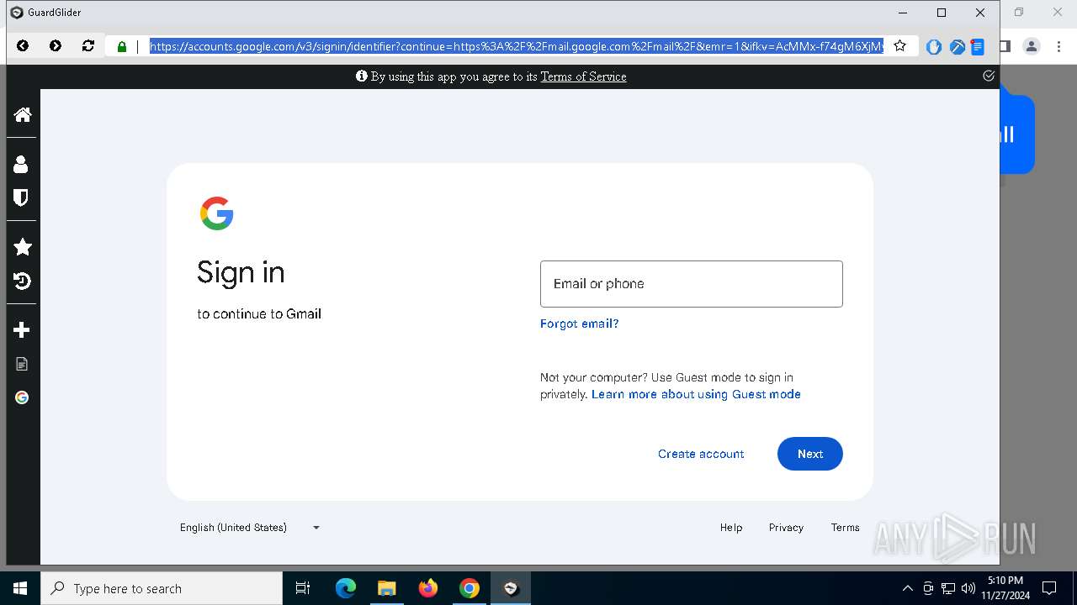This screenshot has width=1077, height=605.
Task: Open the blue tool extension icon
Action: (x=957, y=47)
